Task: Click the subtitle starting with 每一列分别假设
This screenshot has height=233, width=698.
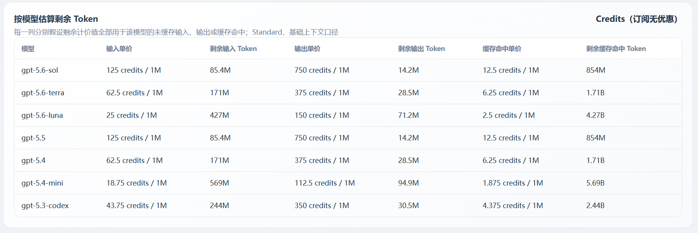Action: [x=176, y=32]
